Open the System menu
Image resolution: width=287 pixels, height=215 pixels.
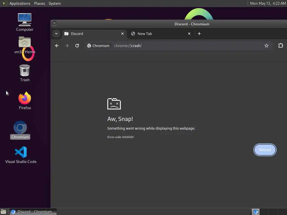(55, 3)
